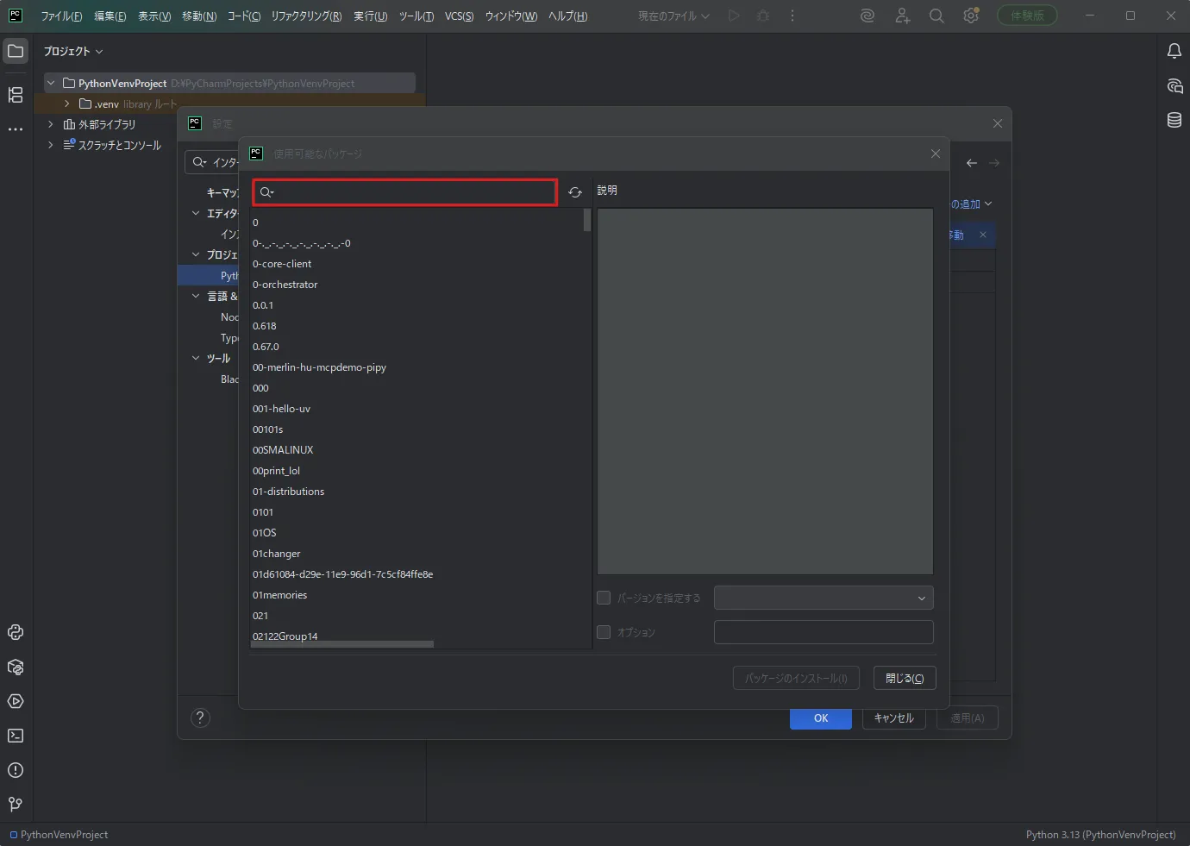Open the Version Control (Git) tool window
Viewport: 1190px width, 846px height.
click(16, 805)
